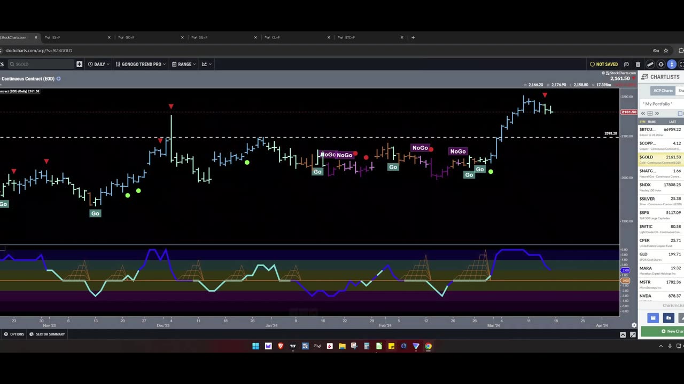
Task: Click the browser address bar URL
Action: click(x=38, y=51)
